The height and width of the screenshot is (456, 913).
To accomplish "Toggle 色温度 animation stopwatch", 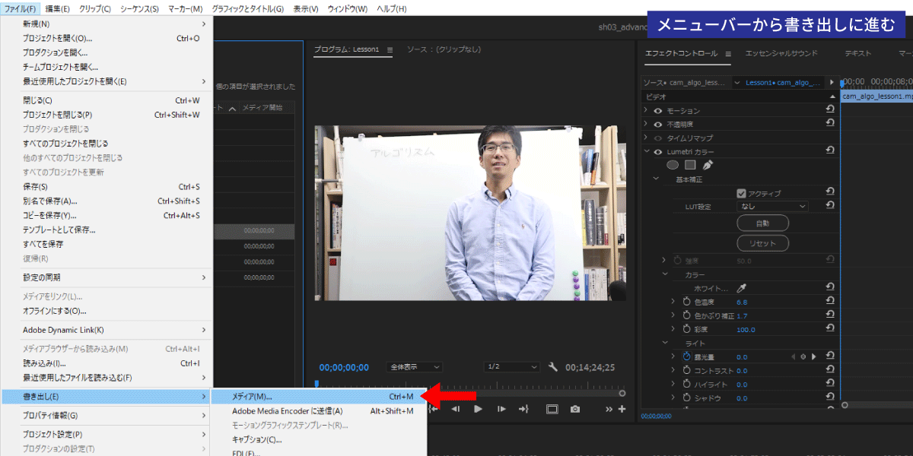I will click(x=686, y=302).
